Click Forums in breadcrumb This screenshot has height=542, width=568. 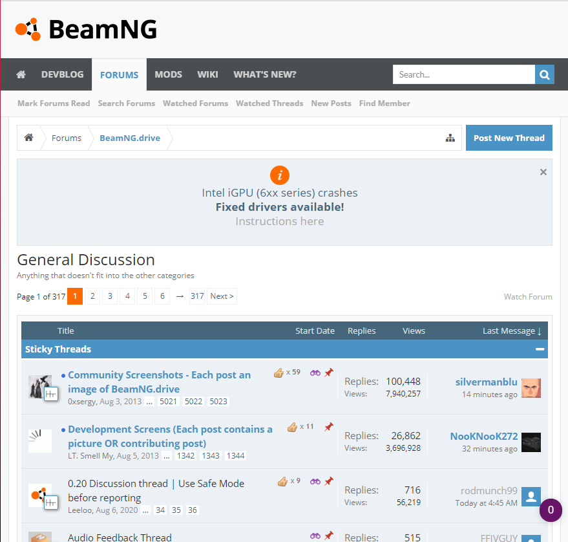pos(67,138)
